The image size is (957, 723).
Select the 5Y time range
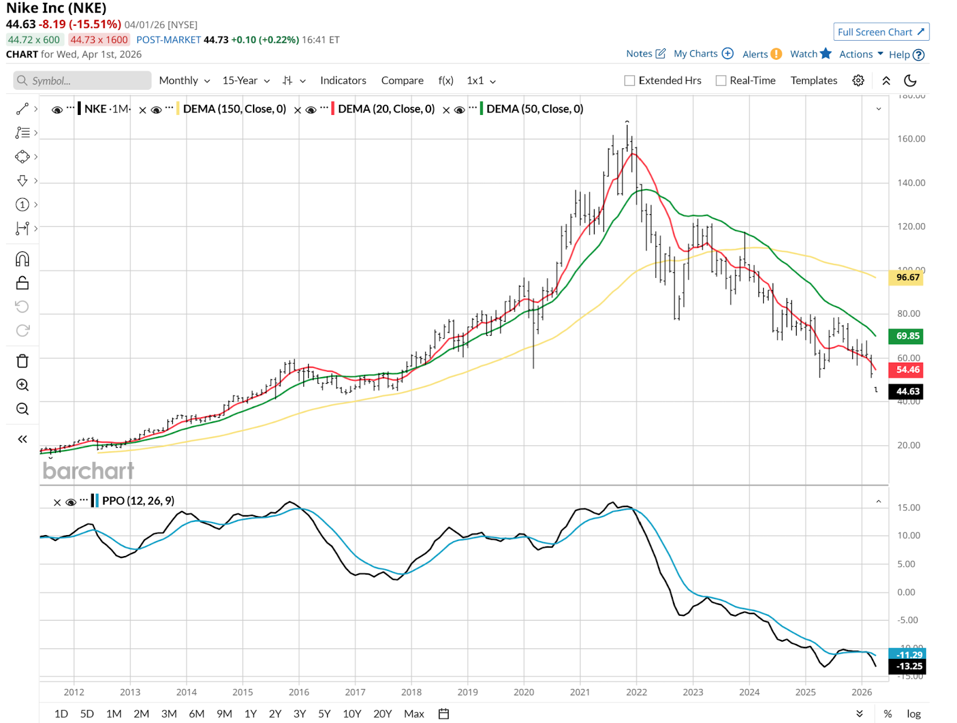(x=324, y=713)
